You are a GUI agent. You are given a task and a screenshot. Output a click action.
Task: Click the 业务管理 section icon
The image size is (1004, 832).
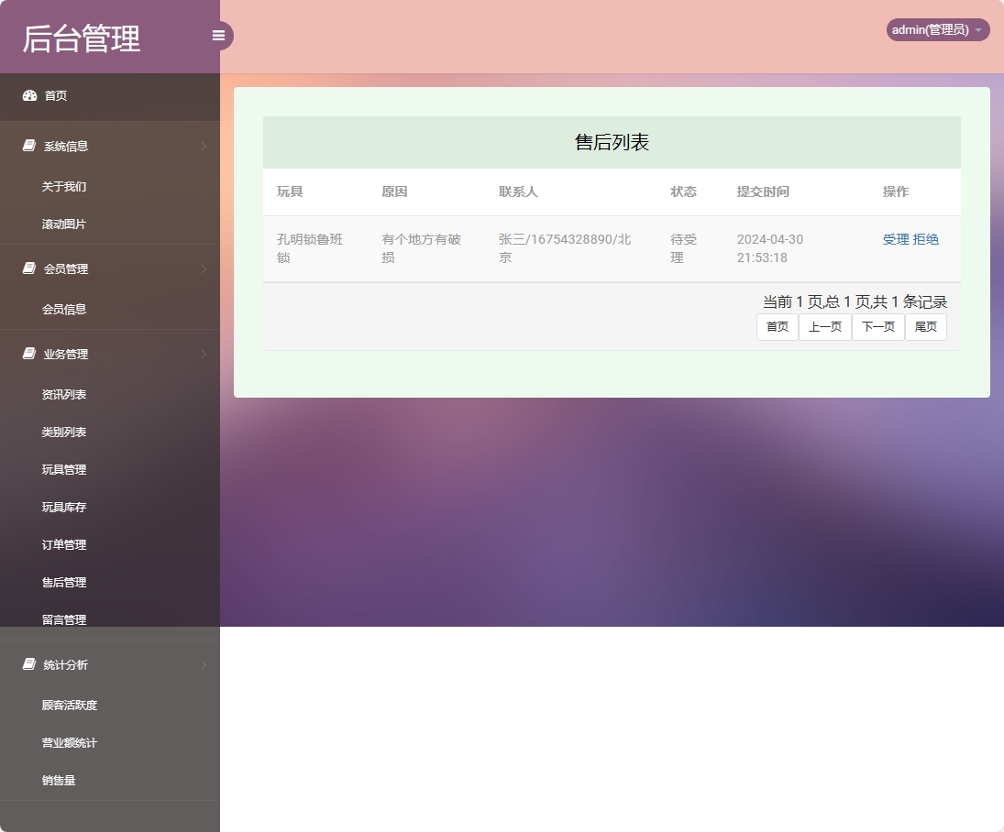click(x=28, y=353)
